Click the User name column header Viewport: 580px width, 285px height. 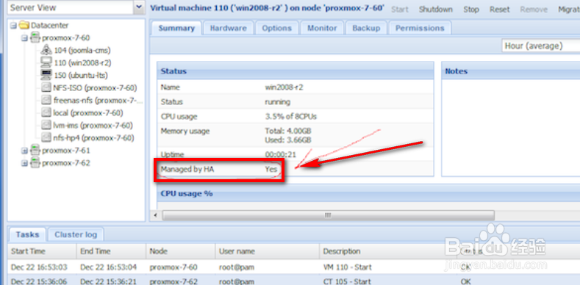point(268,251)
